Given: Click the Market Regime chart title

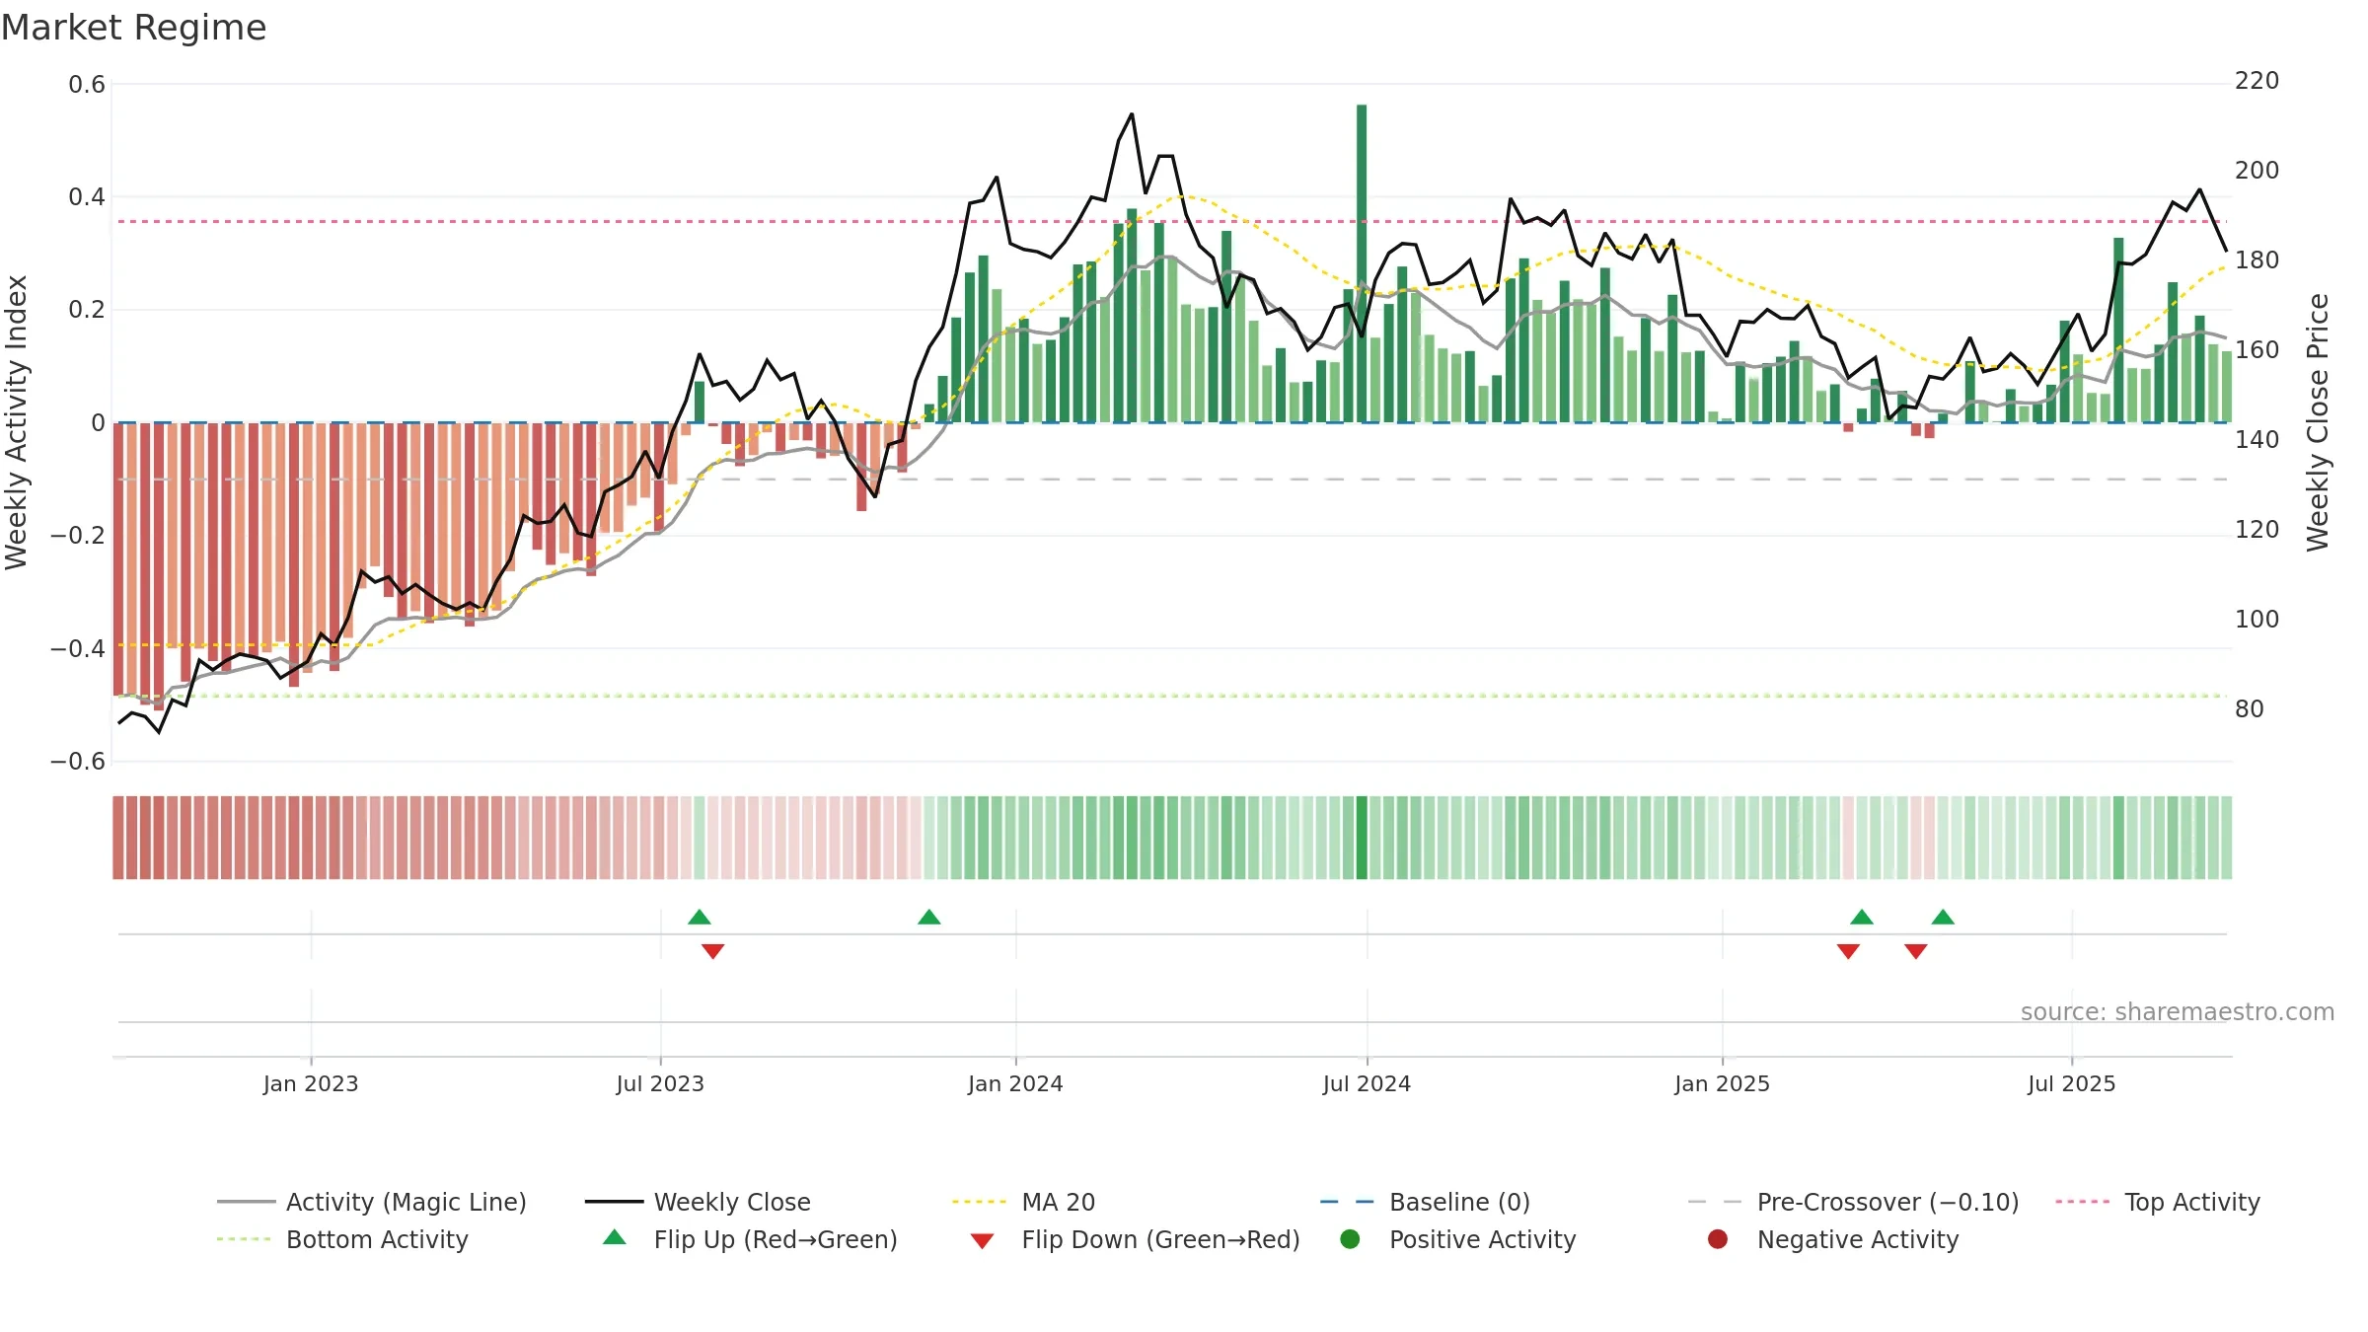Looking at the screenshot, I should [133, 28].
